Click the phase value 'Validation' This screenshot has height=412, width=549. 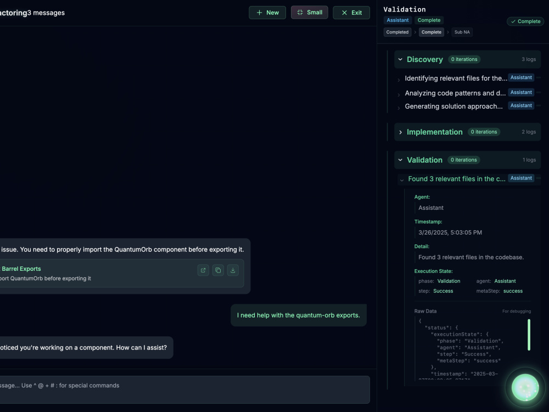449,281
